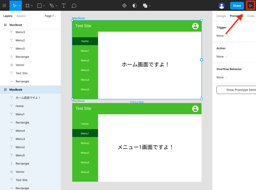This screenshot has width=256, height=190.
Task: Expand Move tool options chevron
Action: coord(19,6)
